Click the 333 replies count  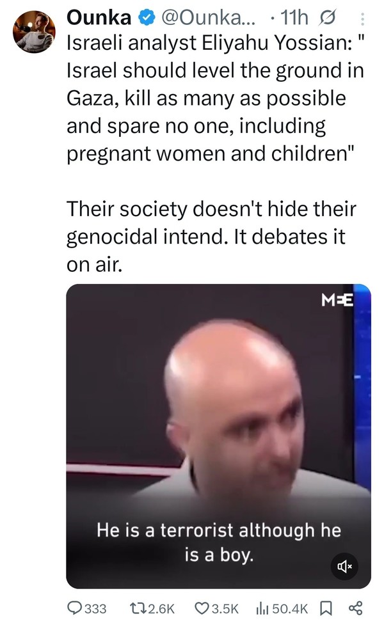pos(95,609)
